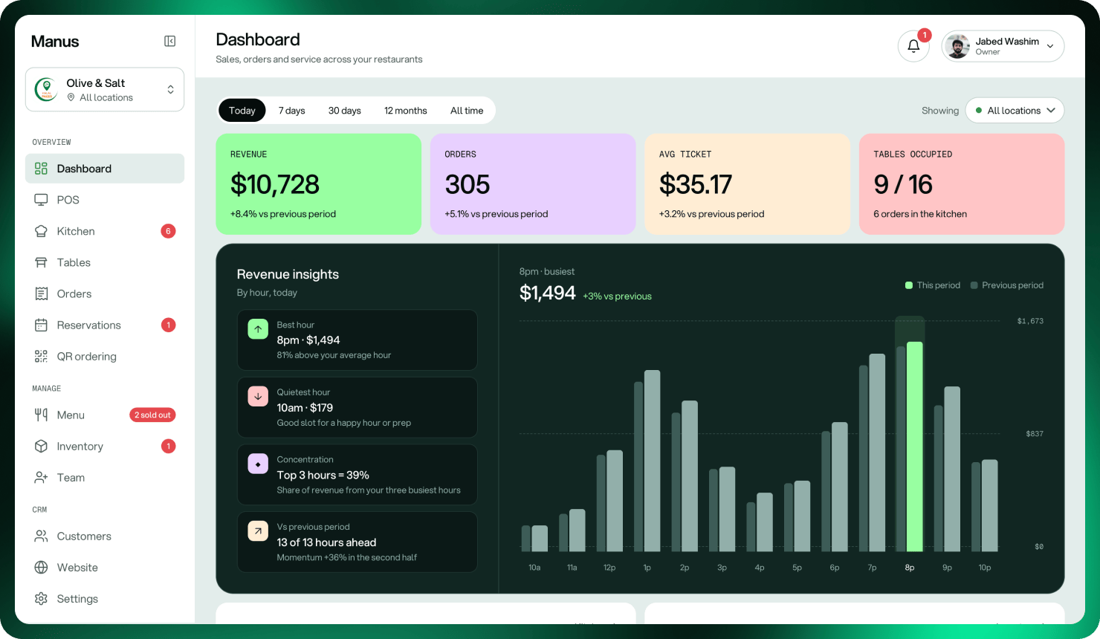Open the All locations filter dropdown
Screen dimensions: 1100x639
[x=1015, y=111]
